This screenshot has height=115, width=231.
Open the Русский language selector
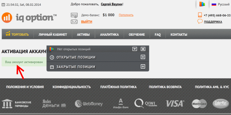[x=221, y=5]
